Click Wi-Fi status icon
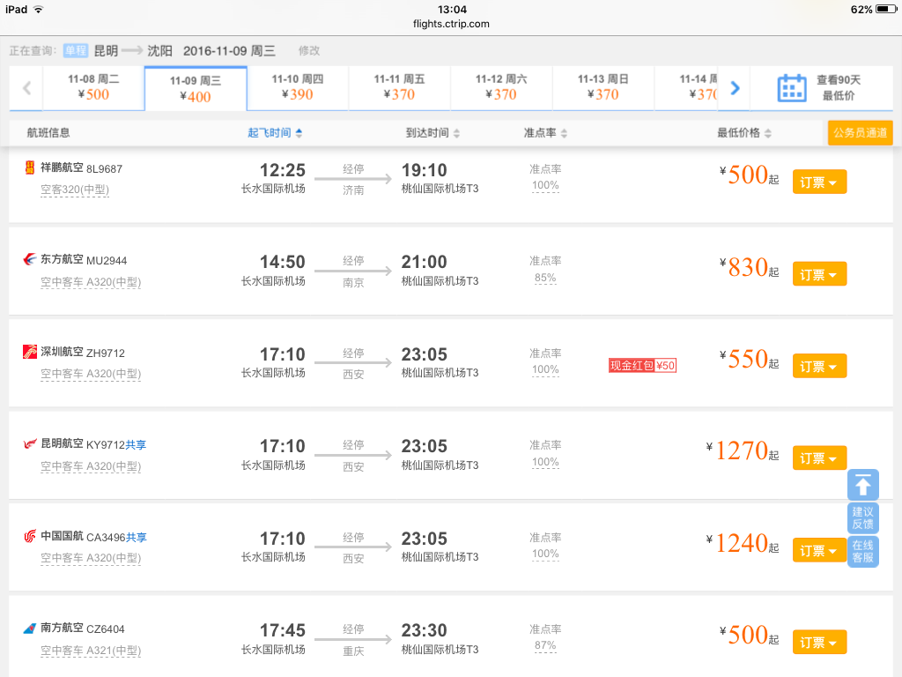 (x=39, y=9)
